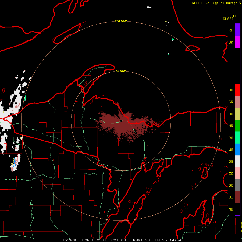Click the IC pink legend swatch
This screenshot has width=242, height=242.
237,173
